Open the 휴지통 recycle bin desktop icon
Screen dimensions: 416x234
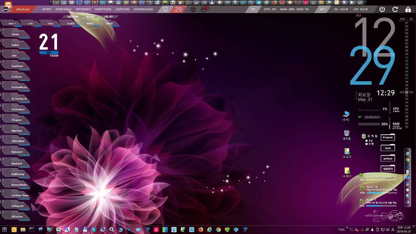point(347,135)
